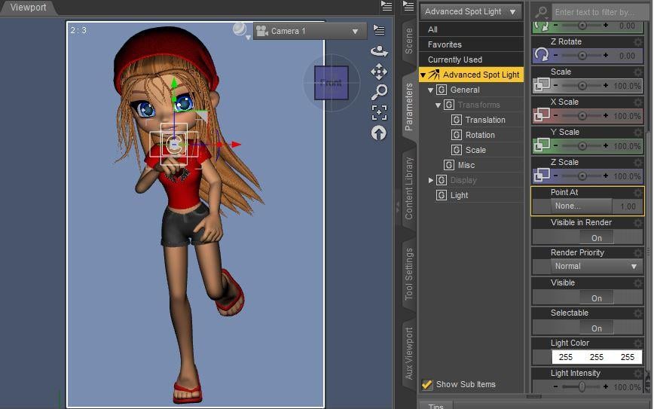The image size is (654, 409).
Task: Select the pan camera four-arrow icon
Action: pos(379,72)
